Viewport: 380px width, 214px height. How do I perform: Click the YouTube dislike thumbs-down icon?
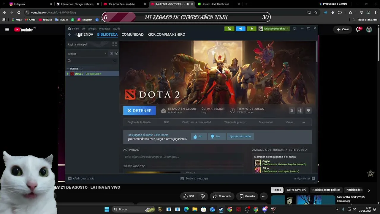(x=203, y=196)
